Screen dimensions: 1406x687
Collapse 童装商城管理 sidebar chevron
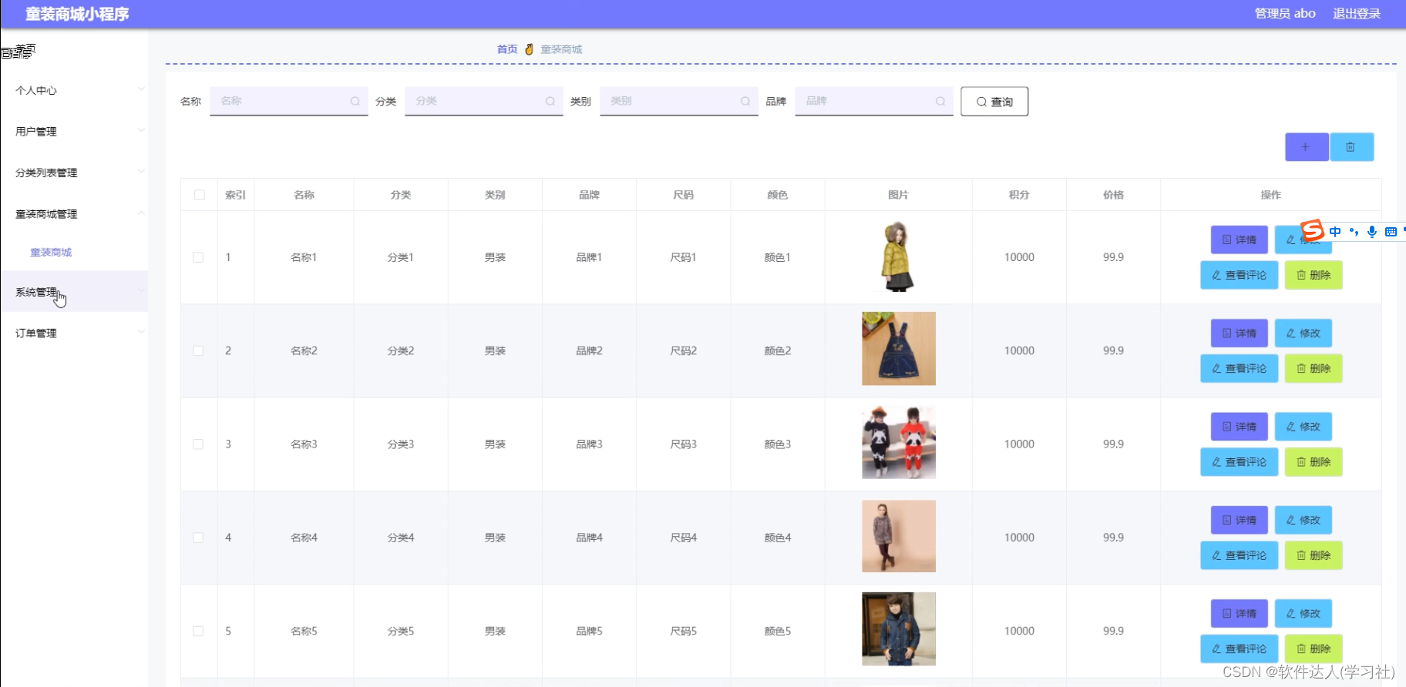coord(141,213)
